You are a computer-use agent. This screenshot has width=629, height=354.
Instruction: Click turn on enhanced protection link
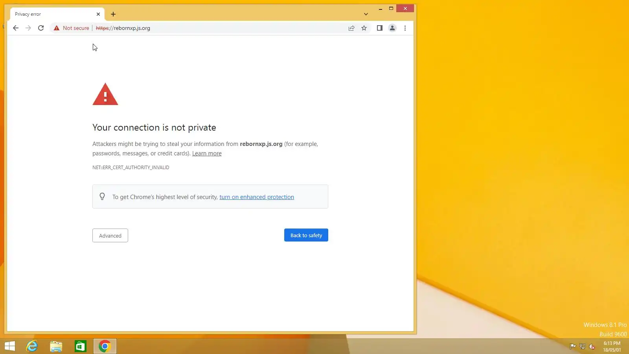pos(257,197)
